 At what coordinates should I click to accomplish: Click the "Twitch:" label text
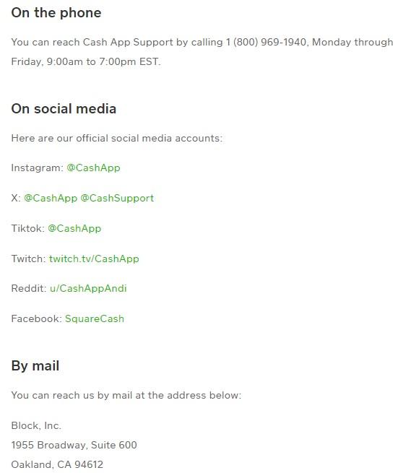(28, 259)
